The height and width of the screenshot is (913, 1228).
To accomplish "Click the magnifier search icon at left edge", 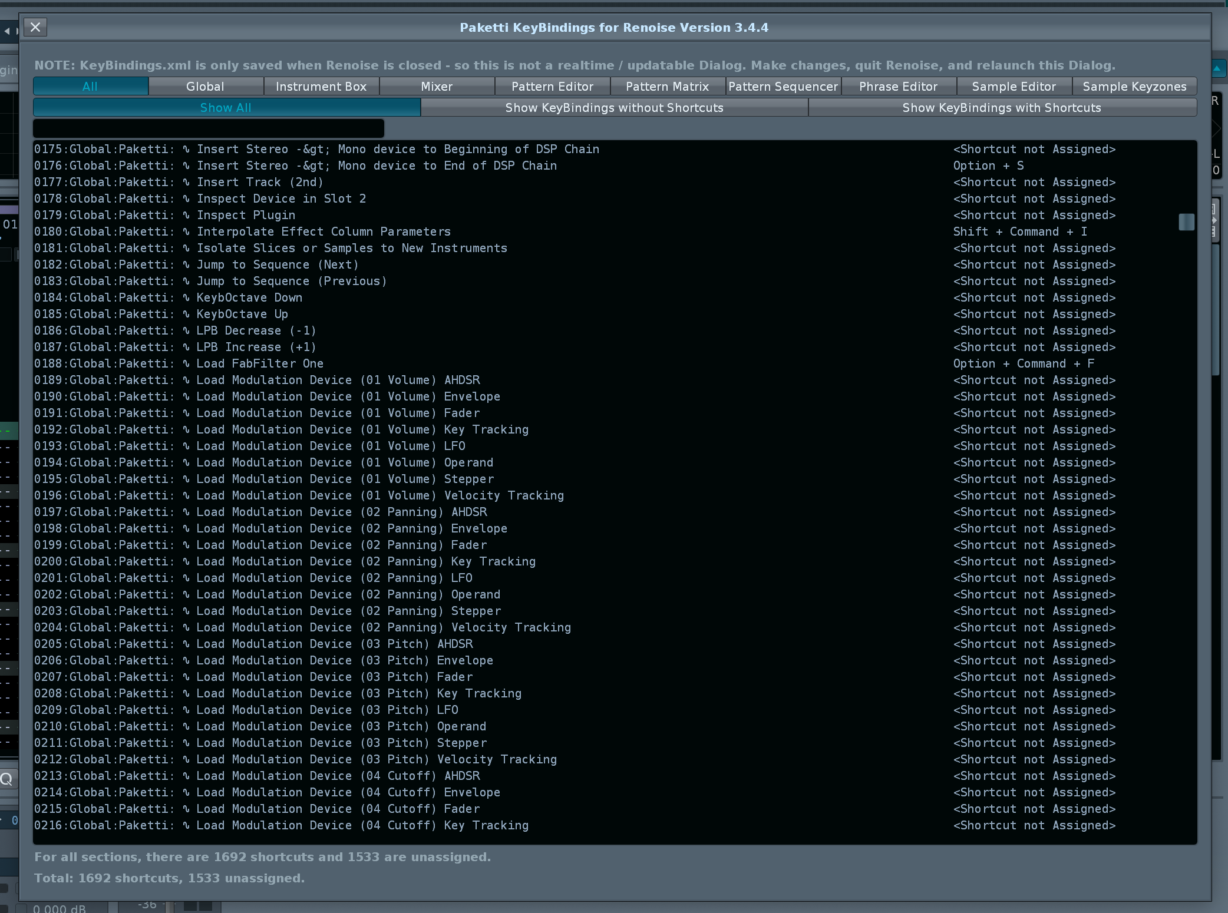I will (x=7, y=779).
